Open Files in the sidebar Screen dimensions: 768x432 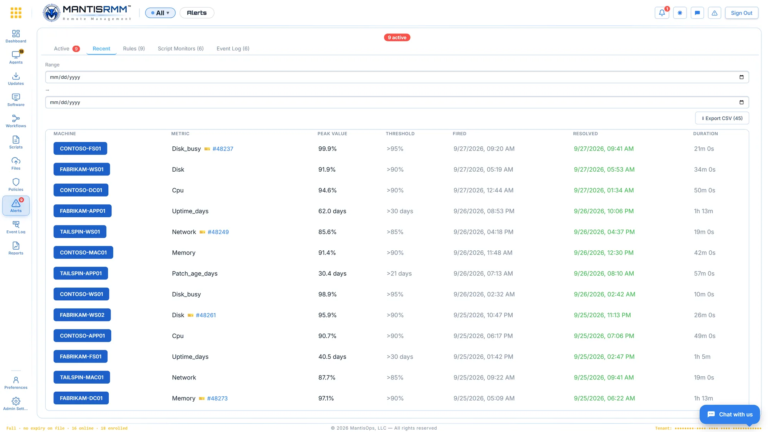[x=16, y=164]
